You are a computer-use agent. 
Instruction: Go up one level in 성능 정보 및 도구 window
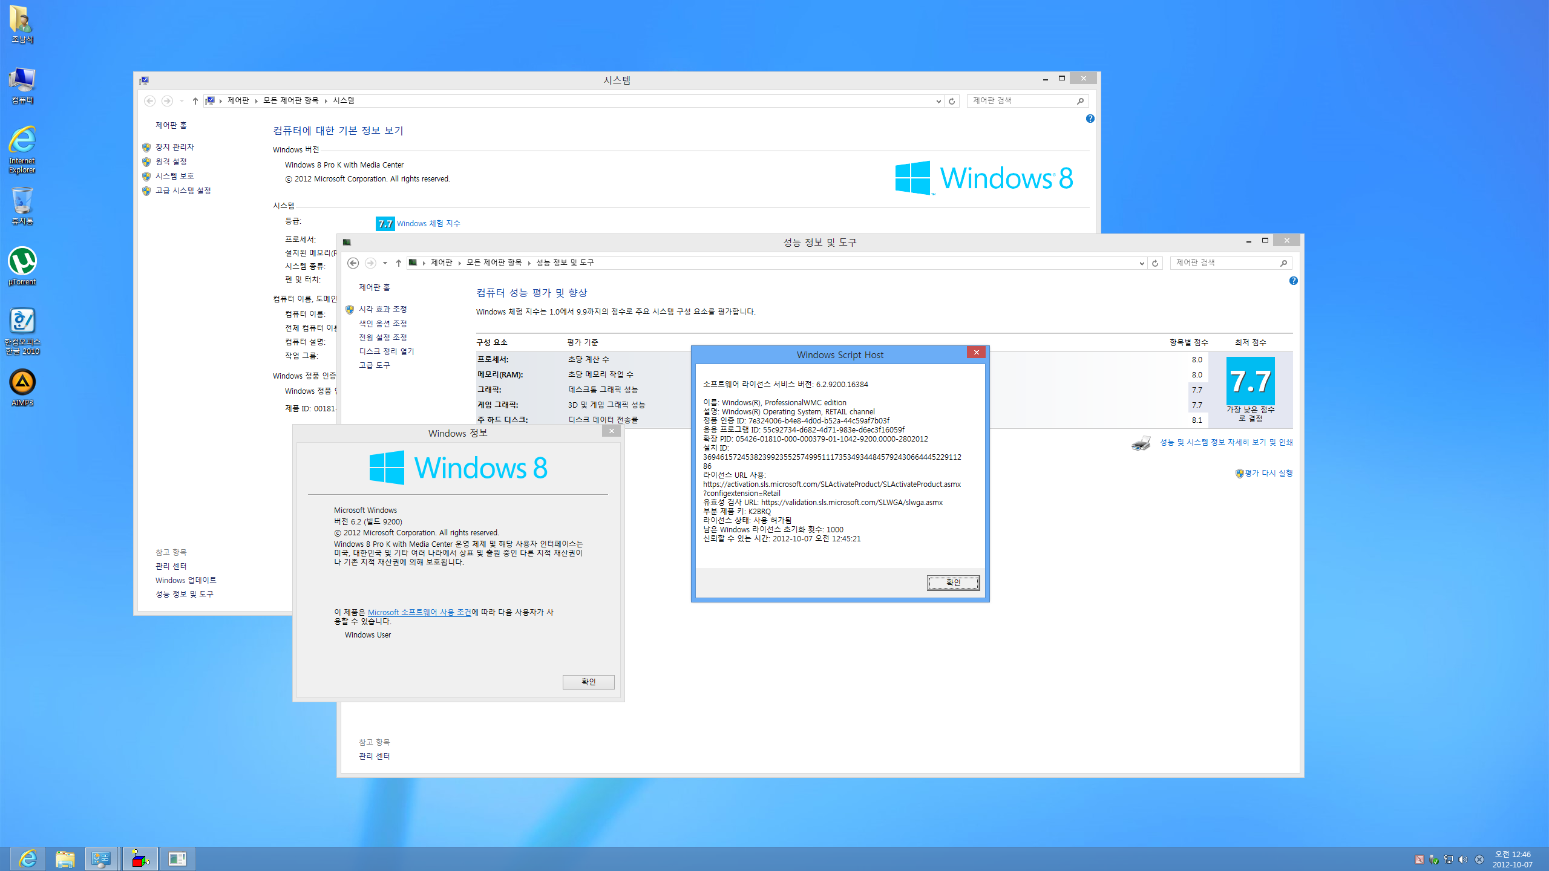(398, 263)
